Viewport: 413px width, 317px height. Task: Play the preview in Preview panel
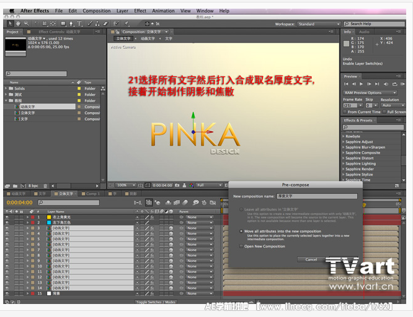click(362, 84)
